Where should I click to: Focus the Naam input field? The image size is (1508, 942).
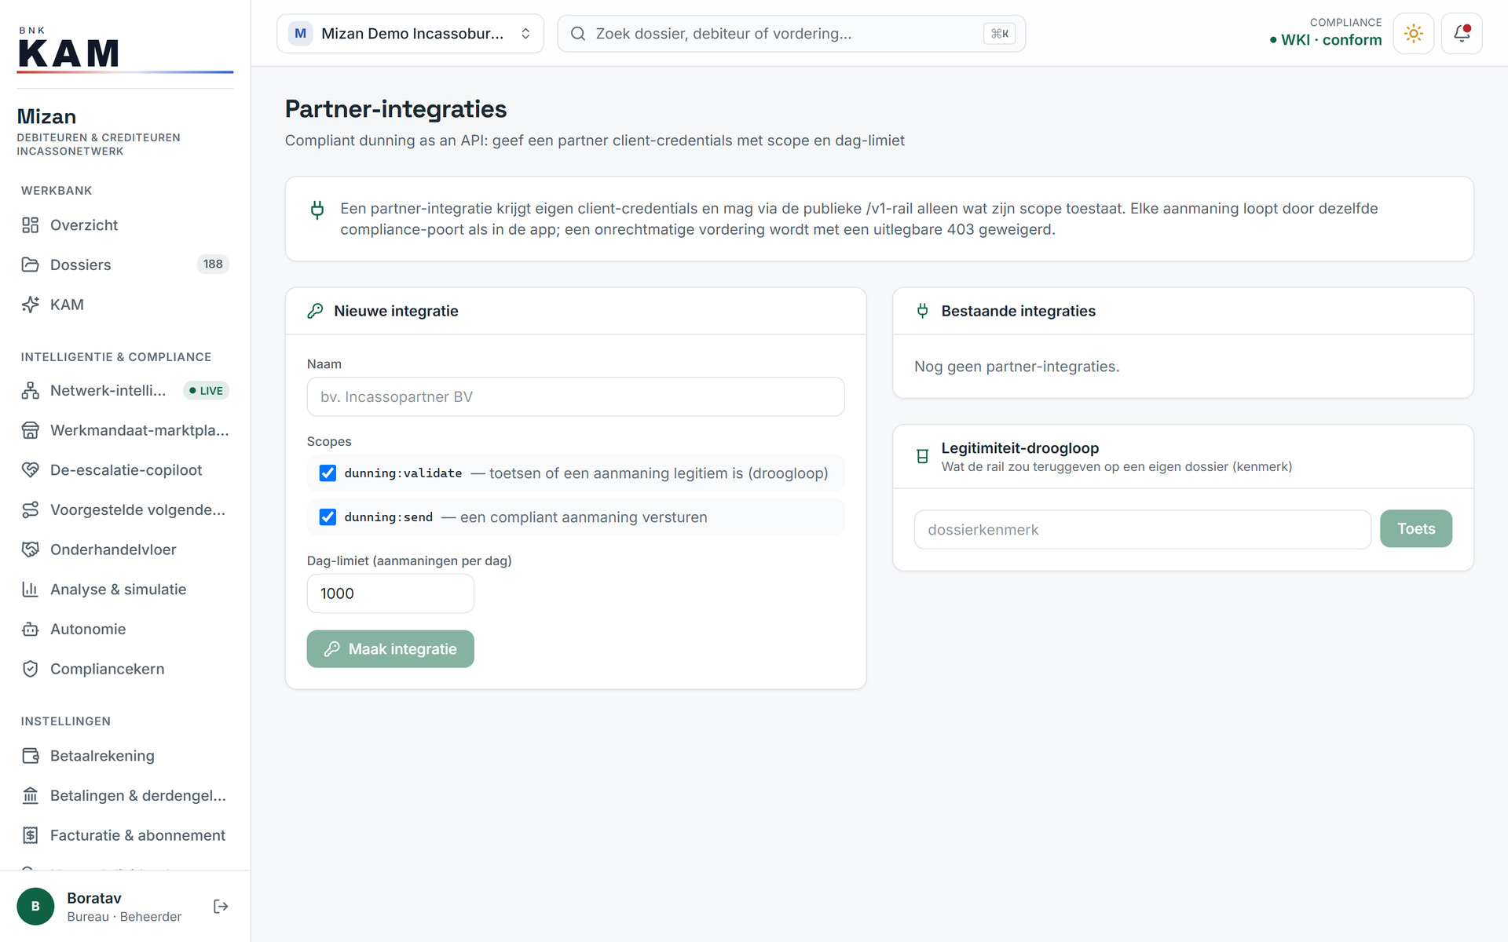[x=576, y=397]
